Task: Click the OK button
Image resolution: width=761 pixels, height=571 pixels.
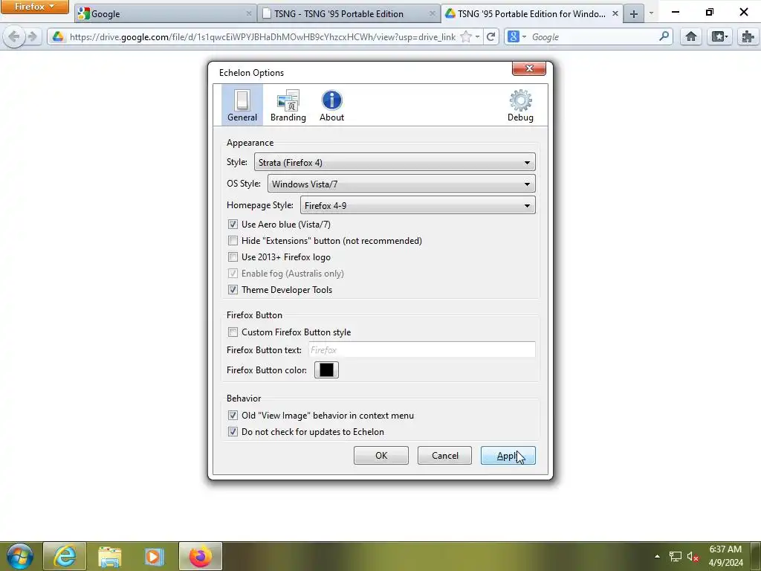Action: (x=381, y=456)
